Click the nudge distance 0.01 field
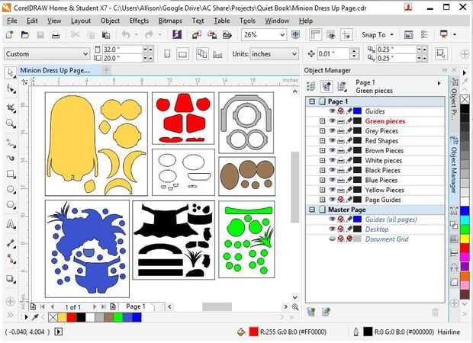473x343 pixels. click(x=333, y=54)
